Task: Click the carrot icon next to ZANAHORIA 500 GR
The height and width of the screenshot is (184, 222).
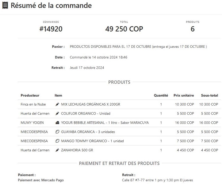Action: 57,150
